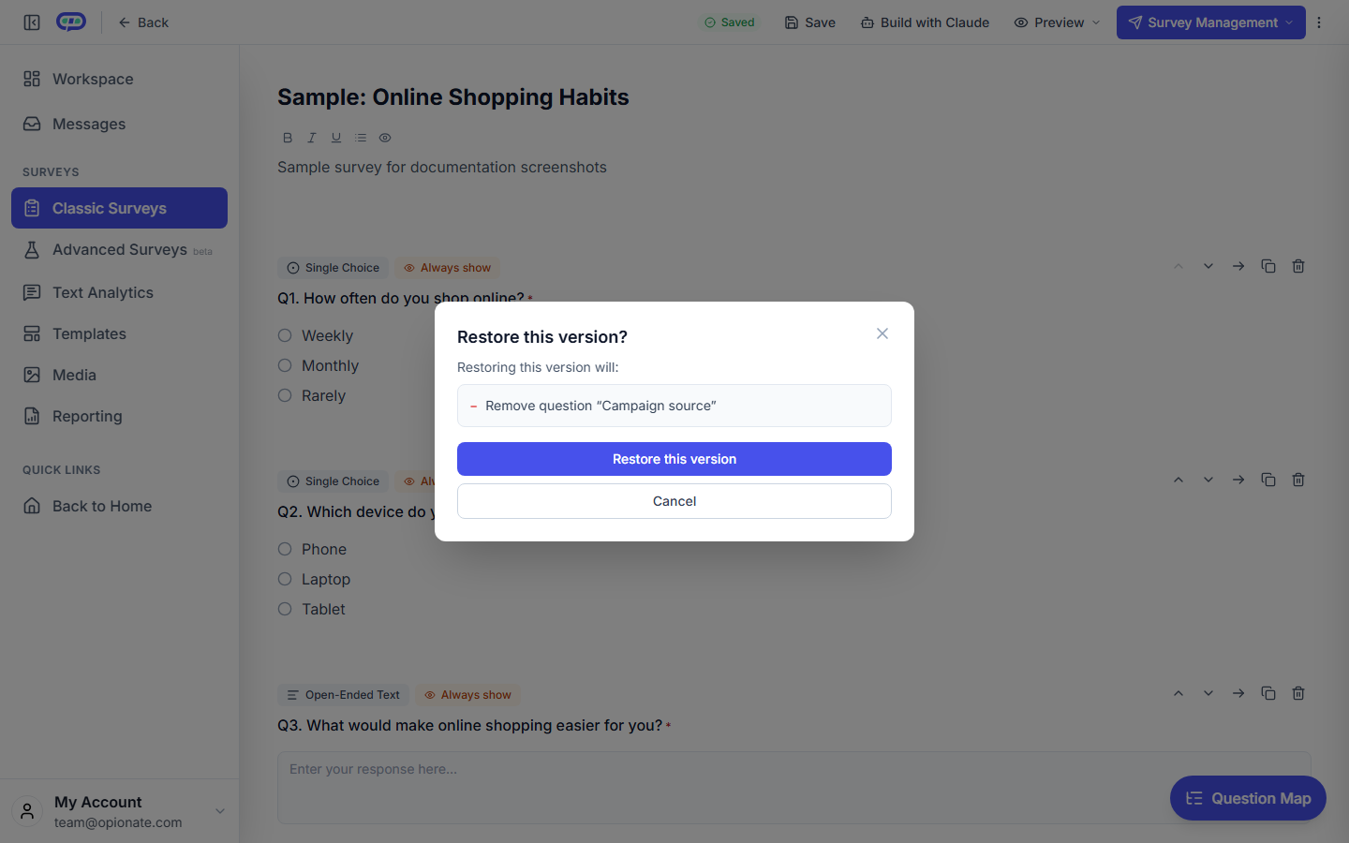Click the Q3 response text field
The image size is (1349, 843).
click(794, 788)
